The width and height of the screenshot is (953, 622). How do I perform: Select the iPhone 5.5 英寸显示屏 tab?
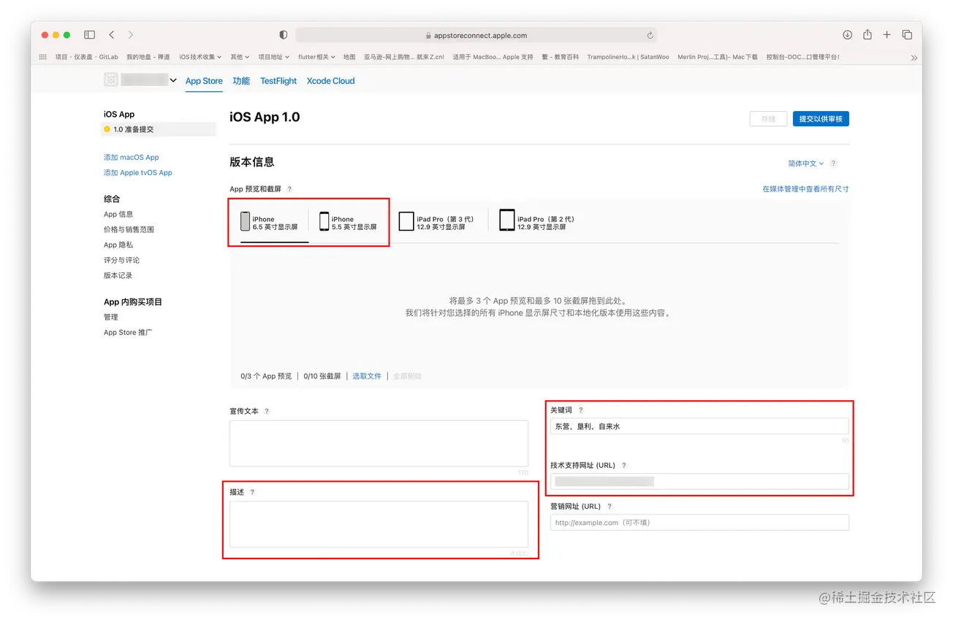pos(348,223)
